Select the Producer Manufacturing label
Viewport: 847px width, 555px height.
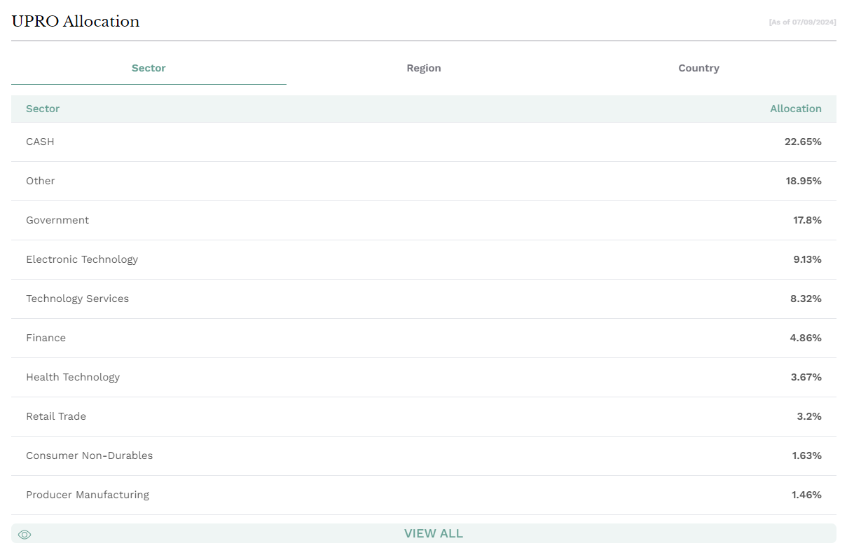click(x=88, y=495)
